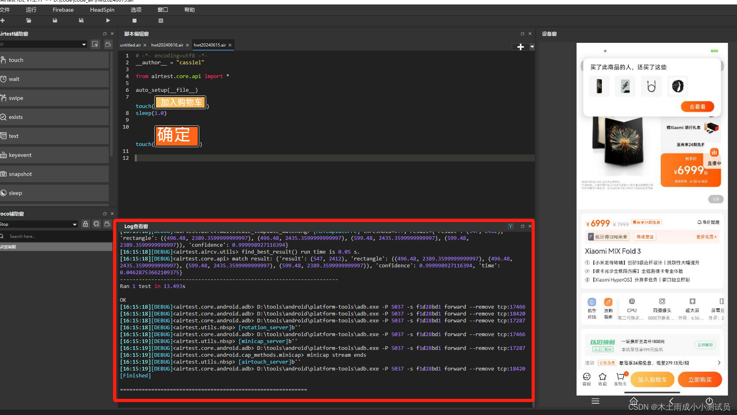The image size is (737, 415).
Task: Open a script with the folder icon
Action: (29, 20)
